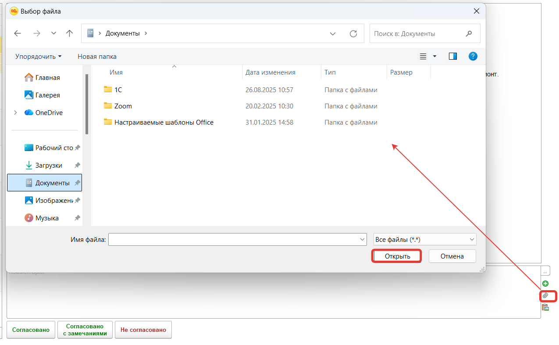The height and width of the screenshot is (345, 559).
Task: Navigate back with the left arrow
Action: coord(18,33)
